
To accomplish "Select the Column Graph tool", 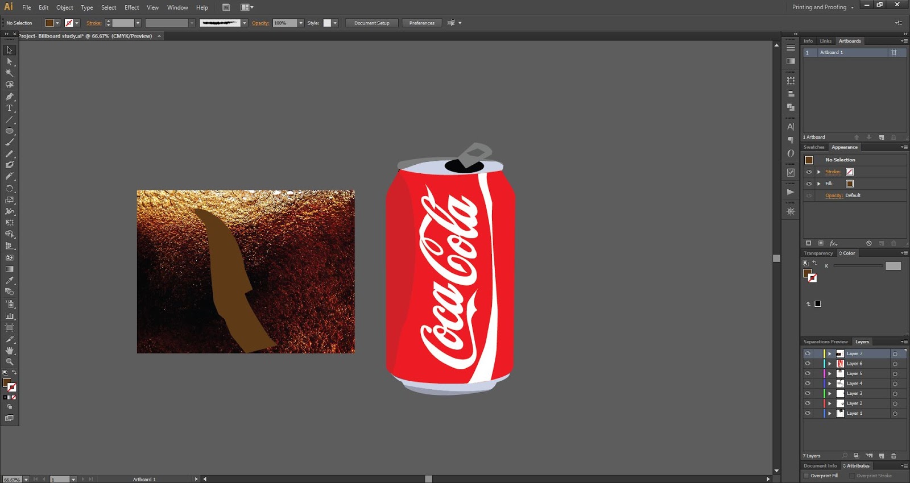I will [x=10, y=316].
